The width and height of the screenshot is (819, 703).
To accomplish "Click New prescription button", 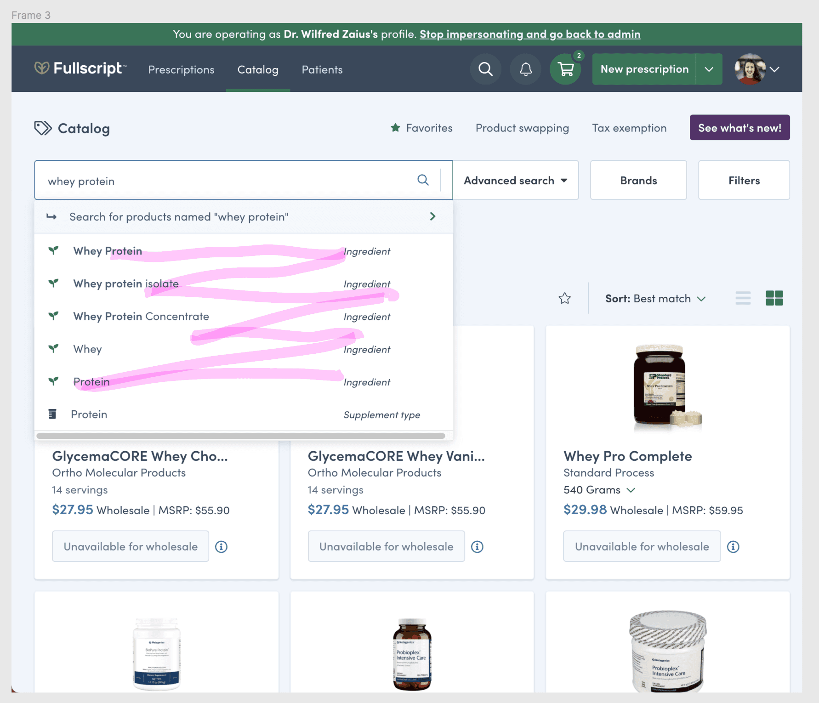I will point(644,69).
